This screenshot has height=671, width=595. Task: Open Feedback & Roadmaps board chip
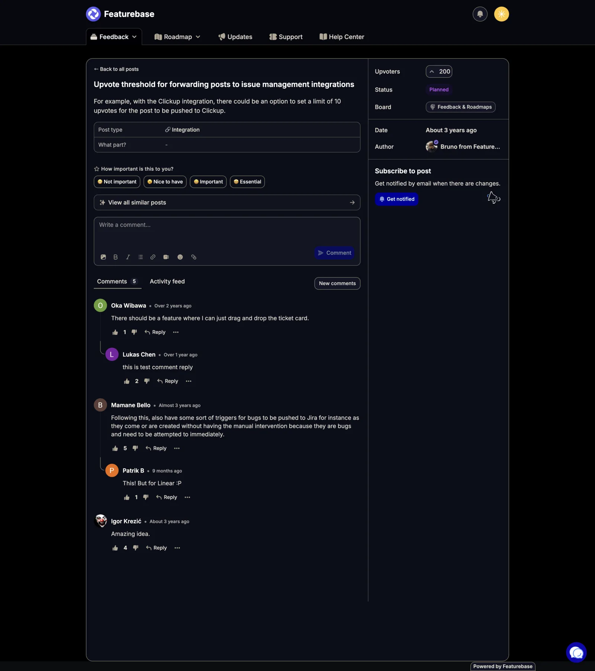[x=460, y=107]
